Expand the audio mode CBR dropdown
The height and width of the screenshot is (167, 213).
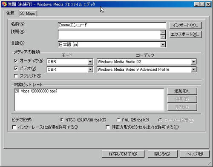tap(90, 62)
